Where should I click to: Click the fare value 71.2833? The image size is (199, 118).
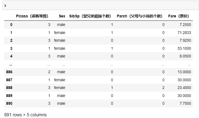point(184,33)
